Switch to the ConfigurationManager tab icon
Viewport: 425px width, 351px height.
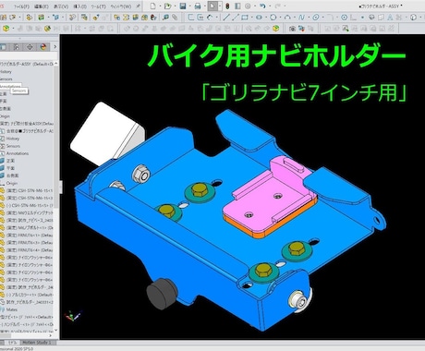click(x=17, y=47)
